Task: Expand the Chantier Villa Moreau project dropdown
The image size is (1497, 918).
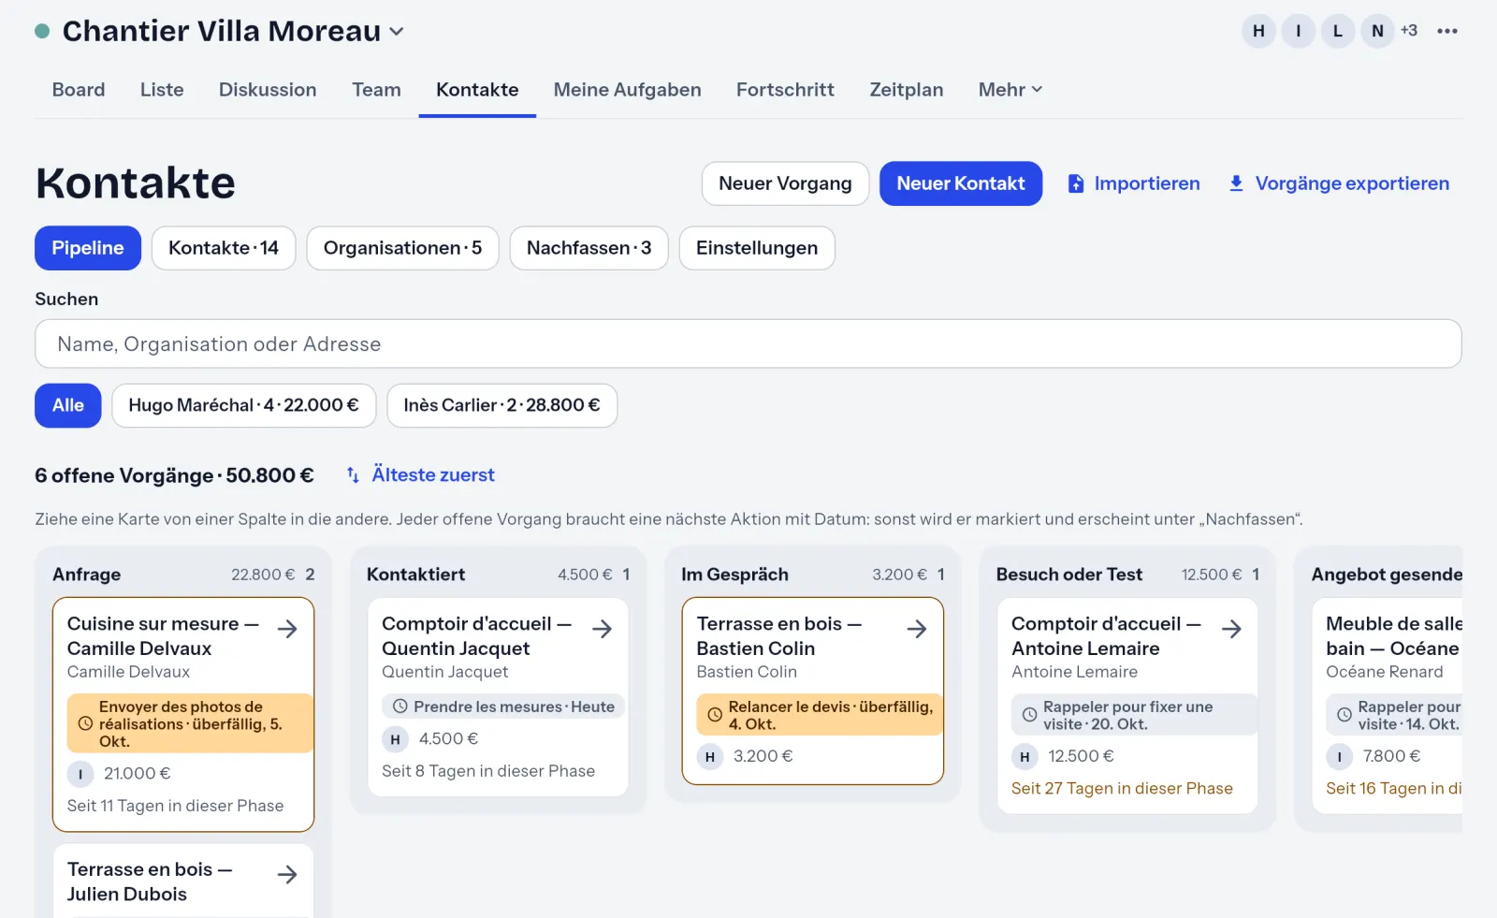Action: pyautogui.click(x=397, y=32)
